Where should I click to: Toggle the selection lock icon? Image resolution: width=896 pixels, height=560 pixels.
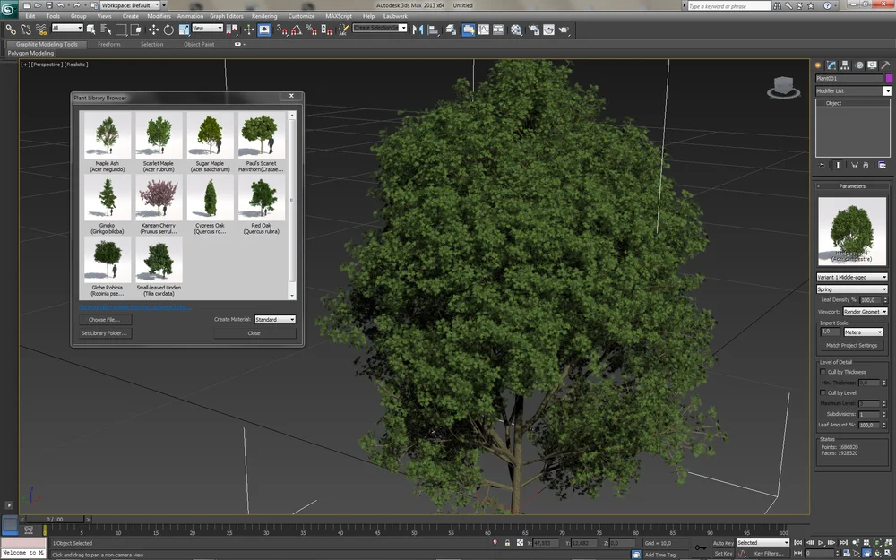point(508,543)
